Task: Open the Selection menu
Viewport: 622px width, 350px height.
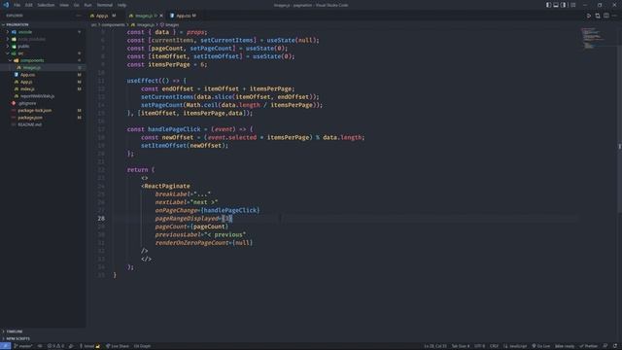Action: point(46,5)
